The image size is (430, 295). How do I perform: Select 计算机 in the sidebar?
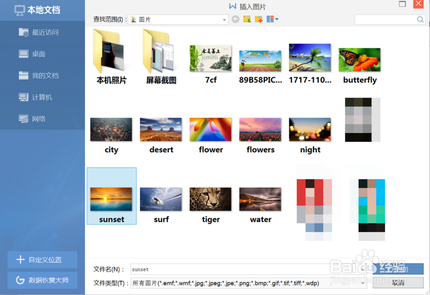pos(35,97)
